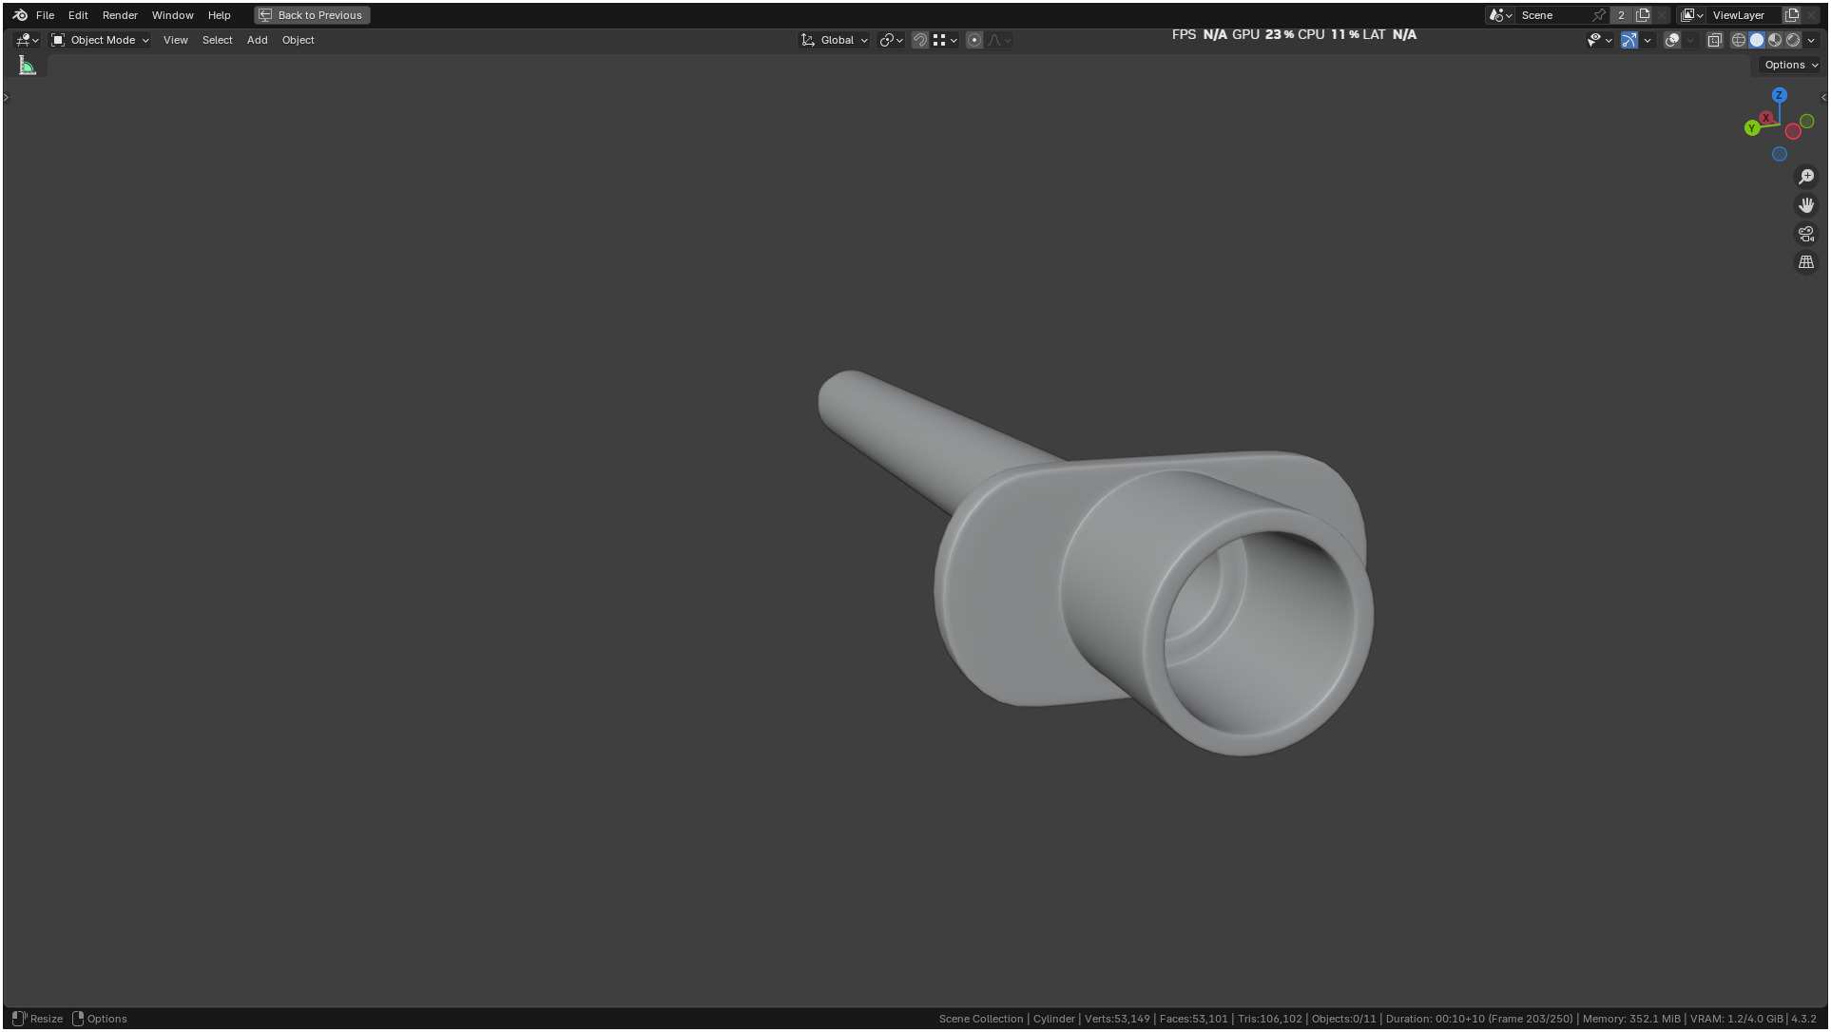Open the Window menu
This screenshot has width=1831, height=1032.
coord(172,15)
